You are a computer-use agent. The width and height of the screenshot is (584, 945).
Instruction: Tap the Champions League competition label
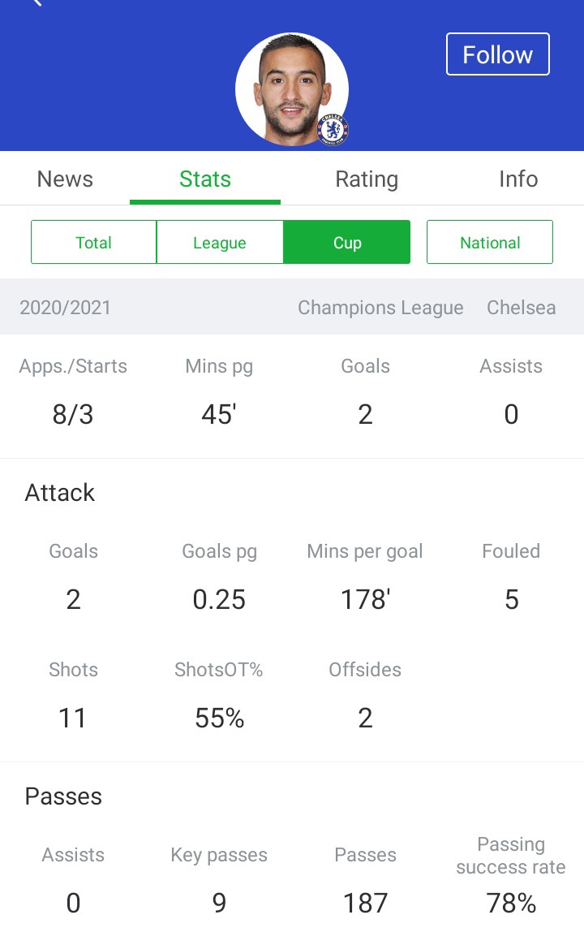(x=380, y=308)
